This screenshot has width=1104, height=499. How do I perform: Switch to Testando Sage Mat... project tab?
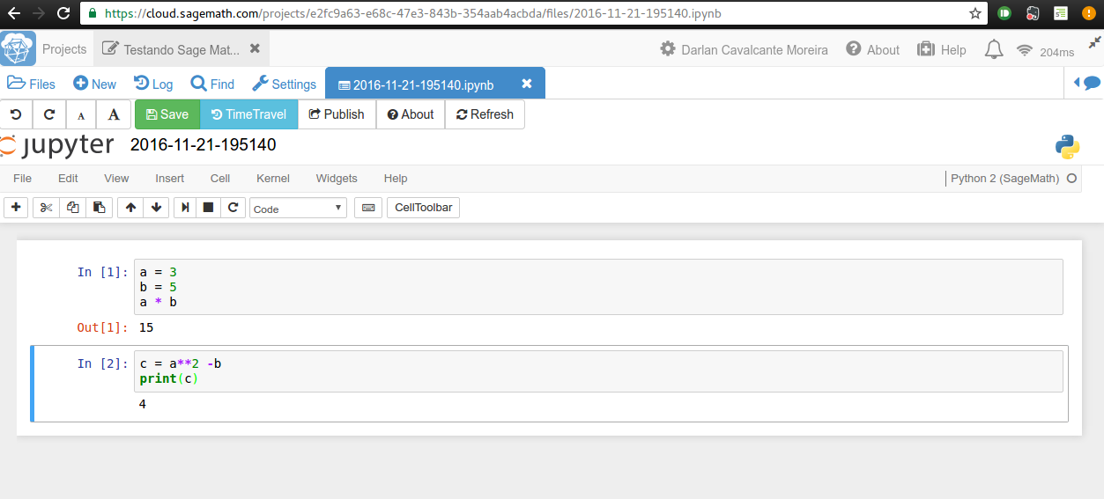pyautogui.click(x=173, y=49)
